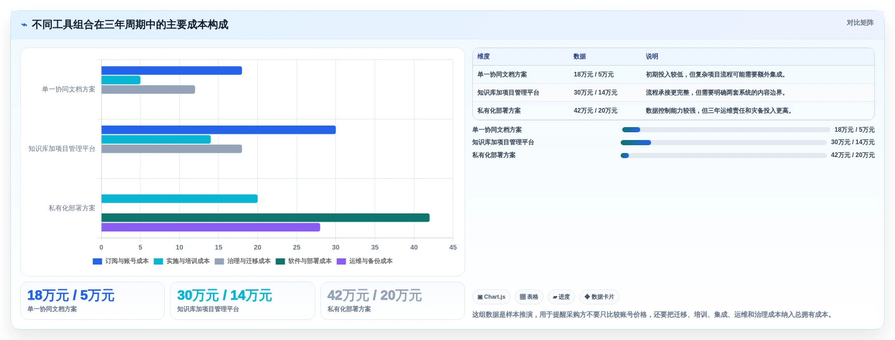Click the Chart.js tag
Image resolution: width=895 pixels, height=340 pixels.
(x=491, y=297)
